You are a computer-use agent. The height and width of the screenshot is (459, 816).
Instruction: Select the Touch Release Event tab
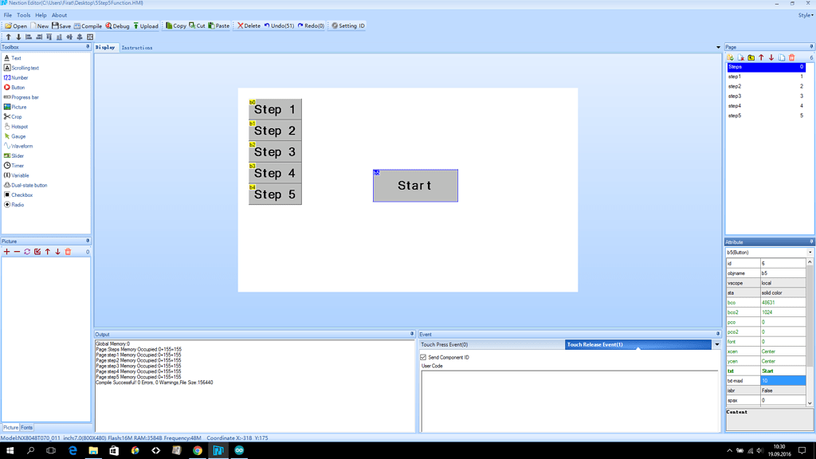pos(638,344)
